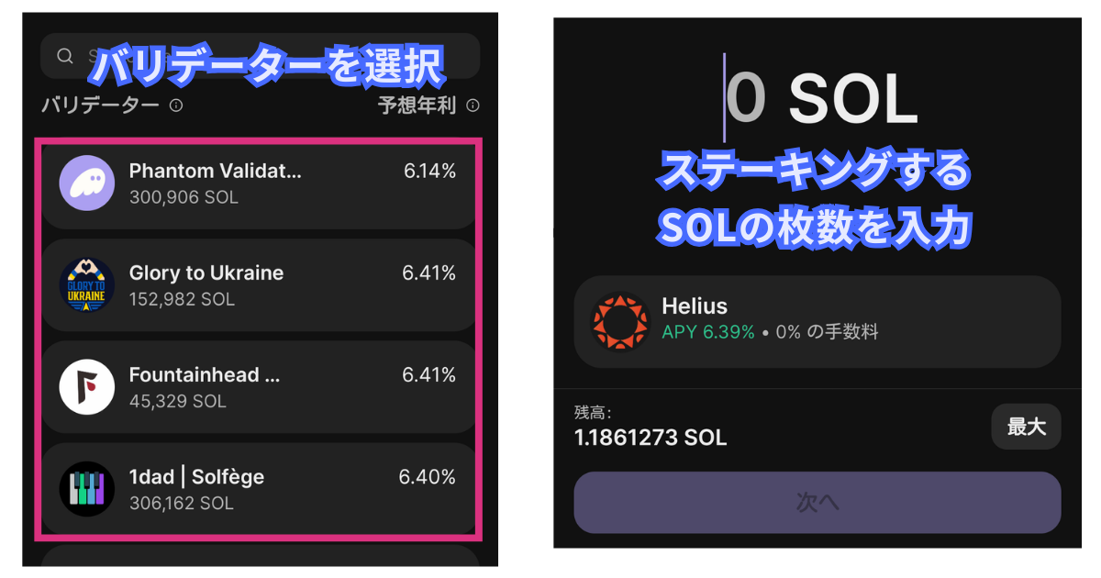
Task: Open the Helius validator card
Action: pyautogui.click(x=817, y=321)
